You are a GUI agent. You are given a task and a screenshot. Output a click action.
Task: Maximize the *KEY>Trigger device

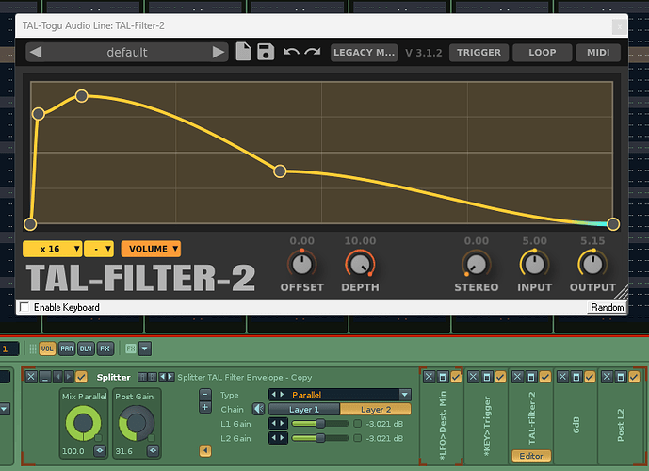[487, 377]
